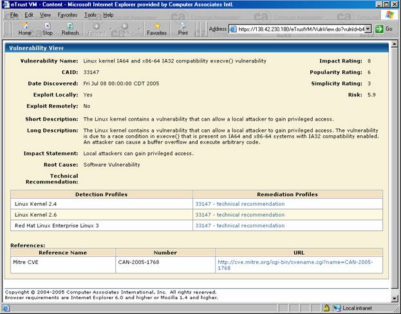Image resolution: width=401 pixels, height=314 pixels.
Task: Open the Edit menu
Action: point(29,14)
